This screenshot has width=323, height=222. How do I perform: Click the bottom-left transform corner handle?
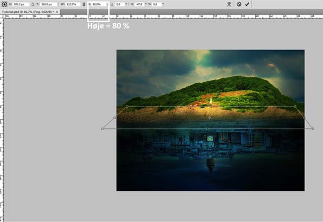(x=102, y=128)
